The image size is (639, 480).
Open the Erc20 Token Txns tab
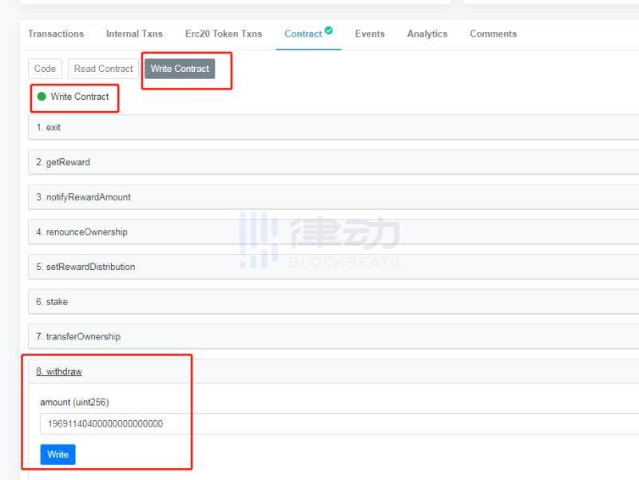tap(224, 34)
